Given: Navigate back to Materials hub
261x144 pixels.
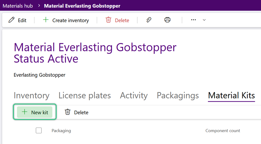Looking at the screenshot, I should pyautogui.click(x=18, y=6).
